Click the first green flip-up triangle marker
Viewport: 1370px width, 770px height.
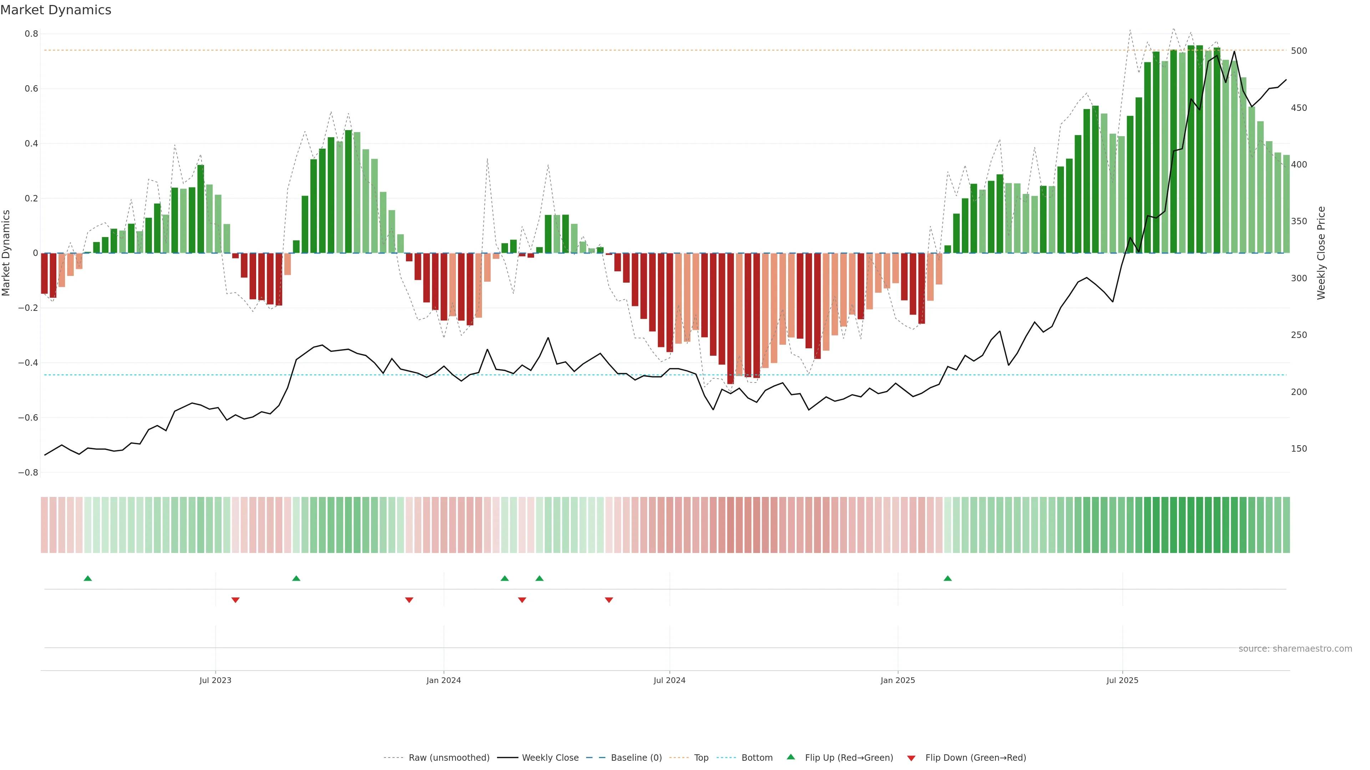(88, 578)
